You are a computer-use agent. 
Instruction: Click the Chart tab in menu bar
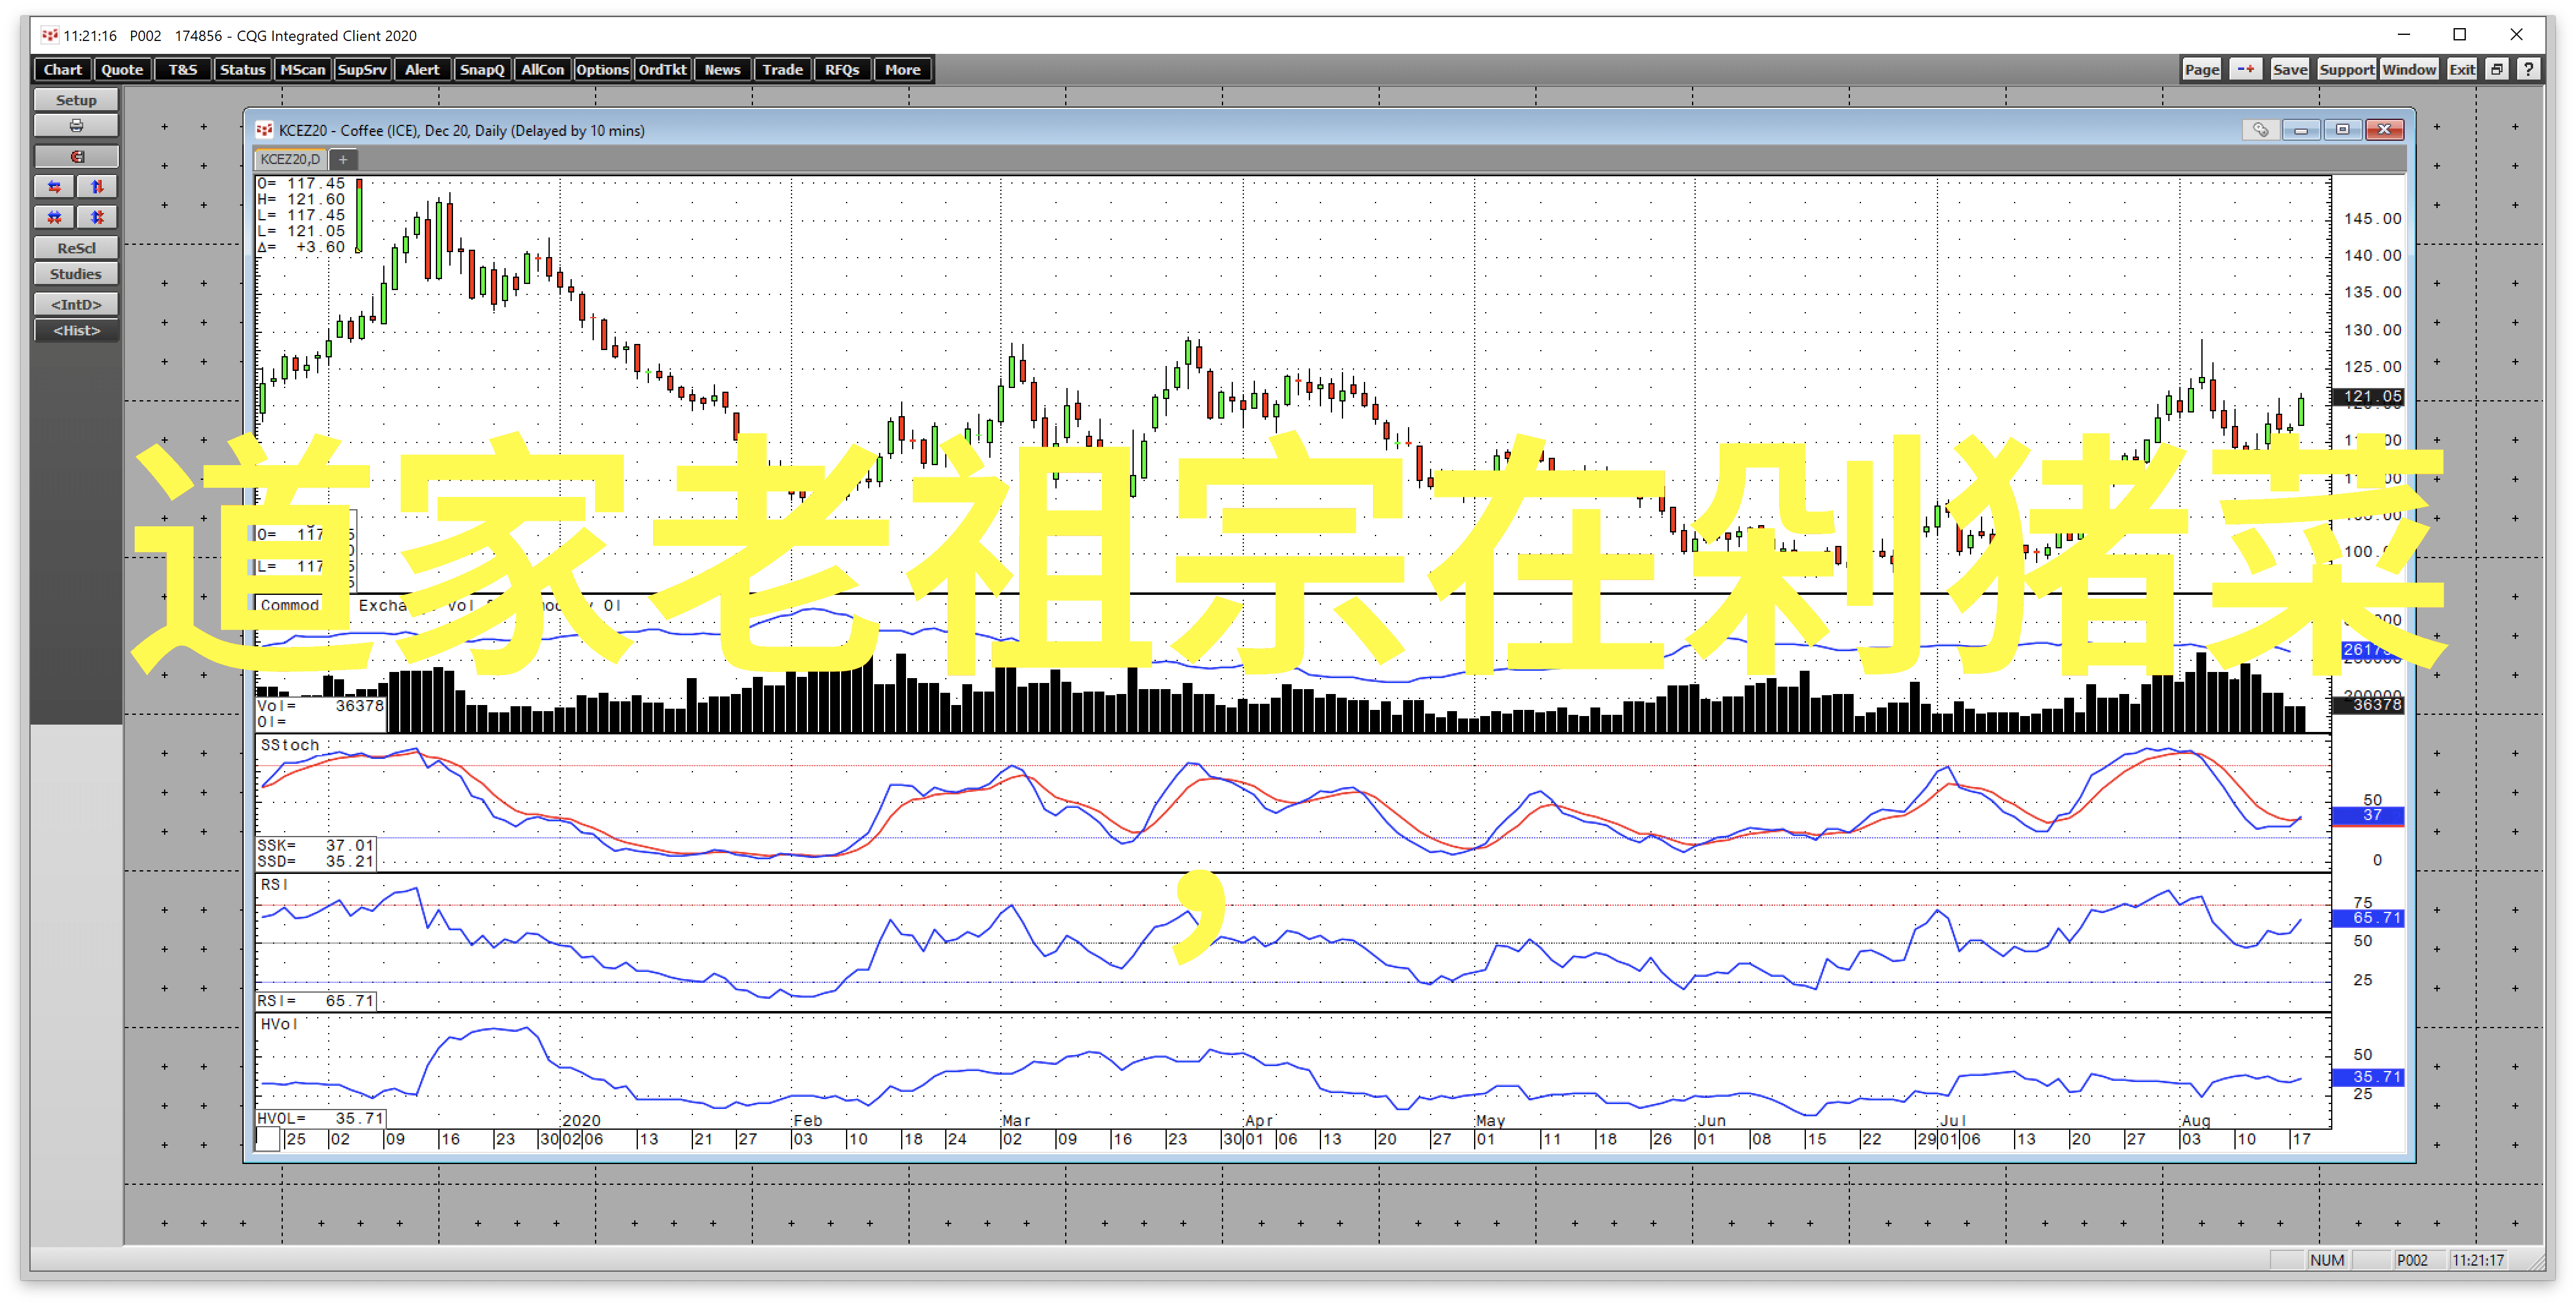click(62, 70)
